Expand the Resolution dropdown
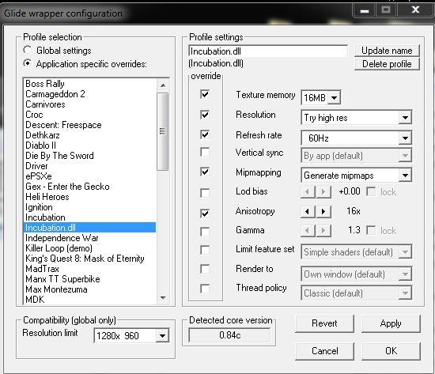The height and width of the screenshot is (374, 435). [x=405, y=118]
